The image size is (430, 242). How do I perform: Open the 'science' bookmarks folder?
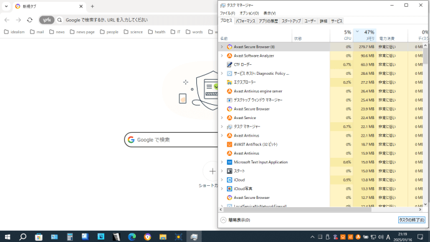click(133, 32)
